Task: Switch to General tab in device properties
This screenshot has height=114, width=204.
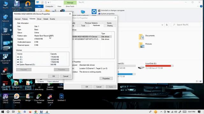Action: point(18,19)
